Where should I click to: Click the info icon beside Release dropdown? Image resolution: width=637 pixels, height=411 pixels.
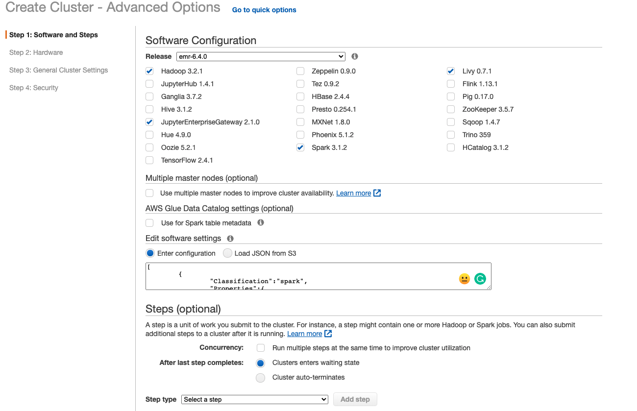355,56
